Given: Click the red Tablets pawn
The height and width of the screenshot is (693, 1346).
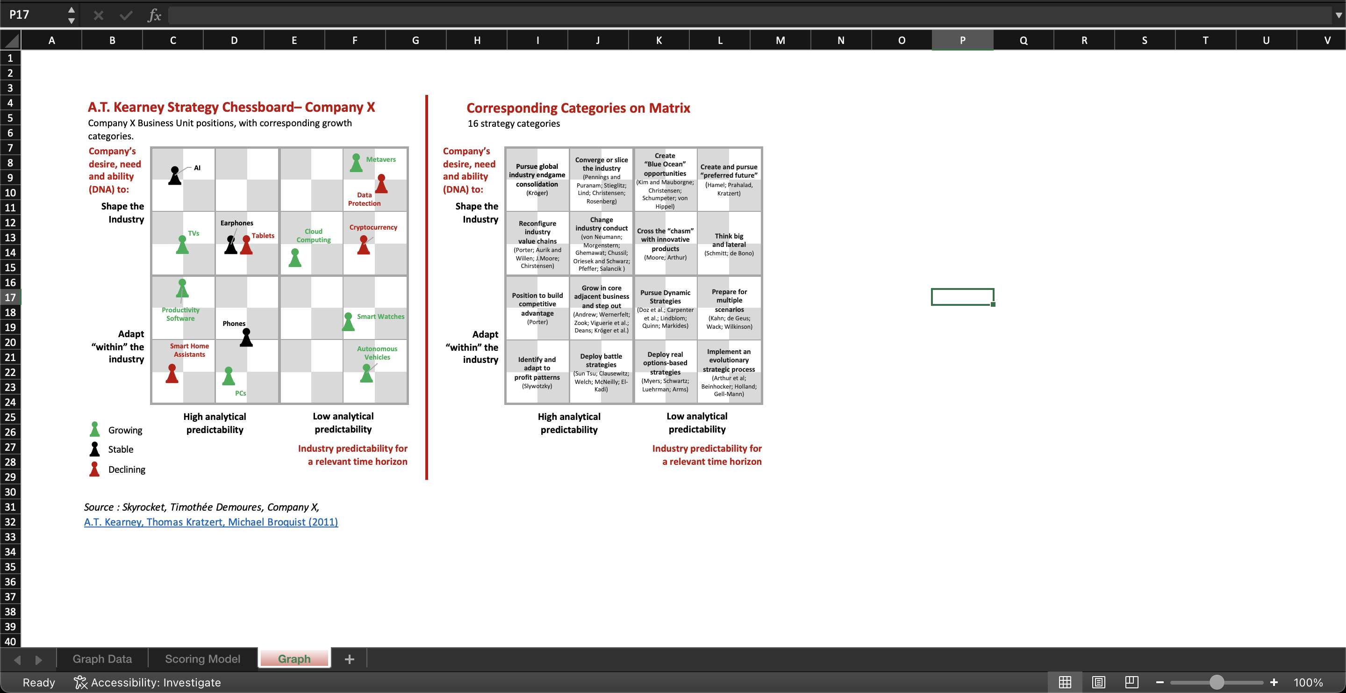Looking at the screenshot, I should 246,245.
